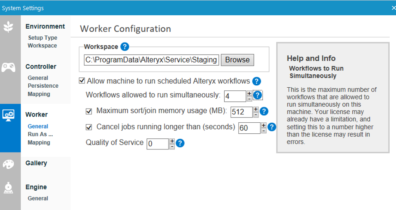Click into the Workspace path text field
This screenshot has height=210, width=396.
click(151, 60)
